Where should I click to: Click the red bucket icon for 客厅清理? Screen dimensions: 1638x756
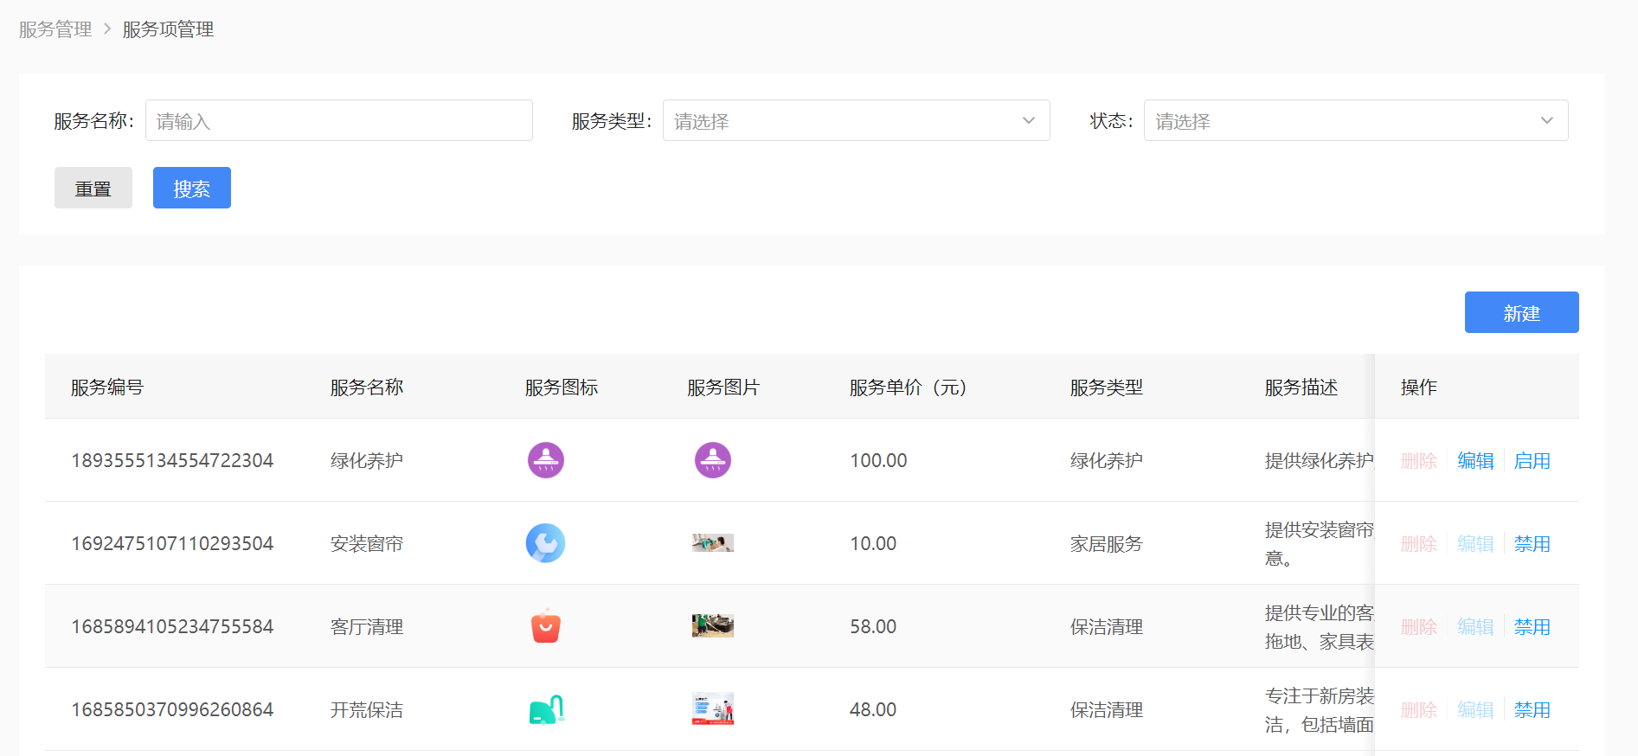(546, 626)
